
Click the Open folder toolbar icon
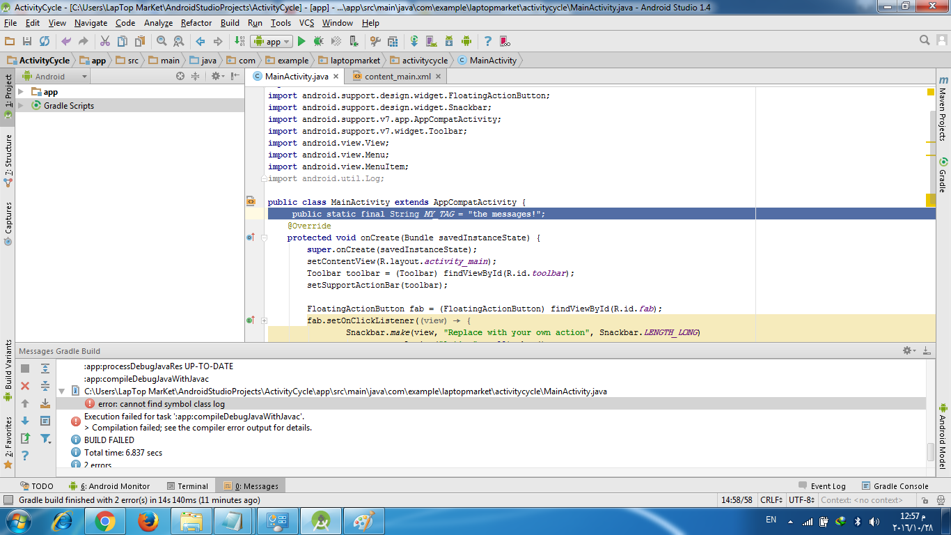pyautogui.click(x=10, y=41)
